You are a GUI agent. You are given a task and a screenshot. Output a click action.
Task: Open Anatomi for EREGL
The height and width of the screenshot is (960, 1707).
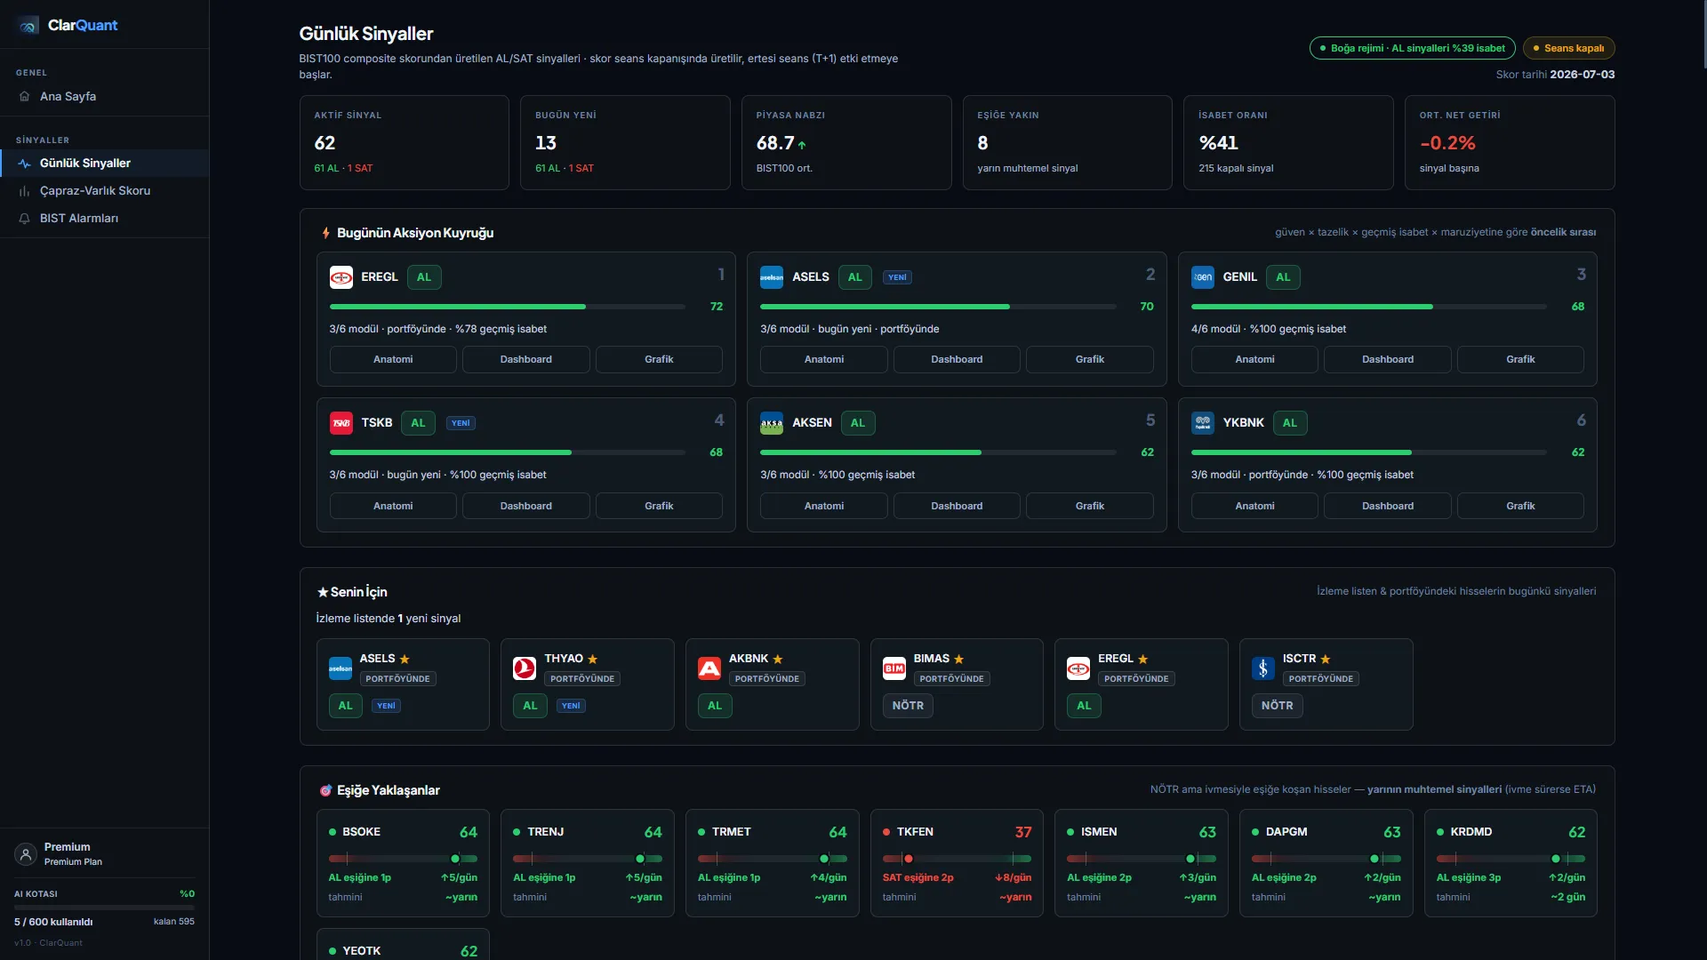tap(393, 359)
